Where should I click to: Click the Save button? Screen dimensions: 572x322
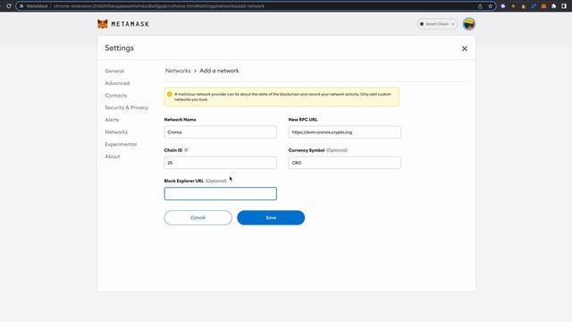271,217
